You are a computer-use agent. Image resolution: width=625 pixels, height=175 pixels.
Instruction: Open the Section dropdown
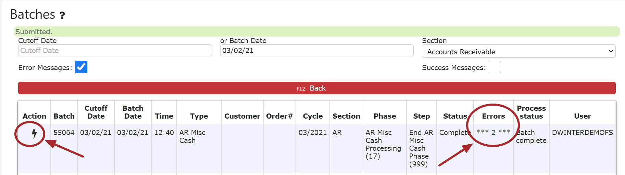518,52
